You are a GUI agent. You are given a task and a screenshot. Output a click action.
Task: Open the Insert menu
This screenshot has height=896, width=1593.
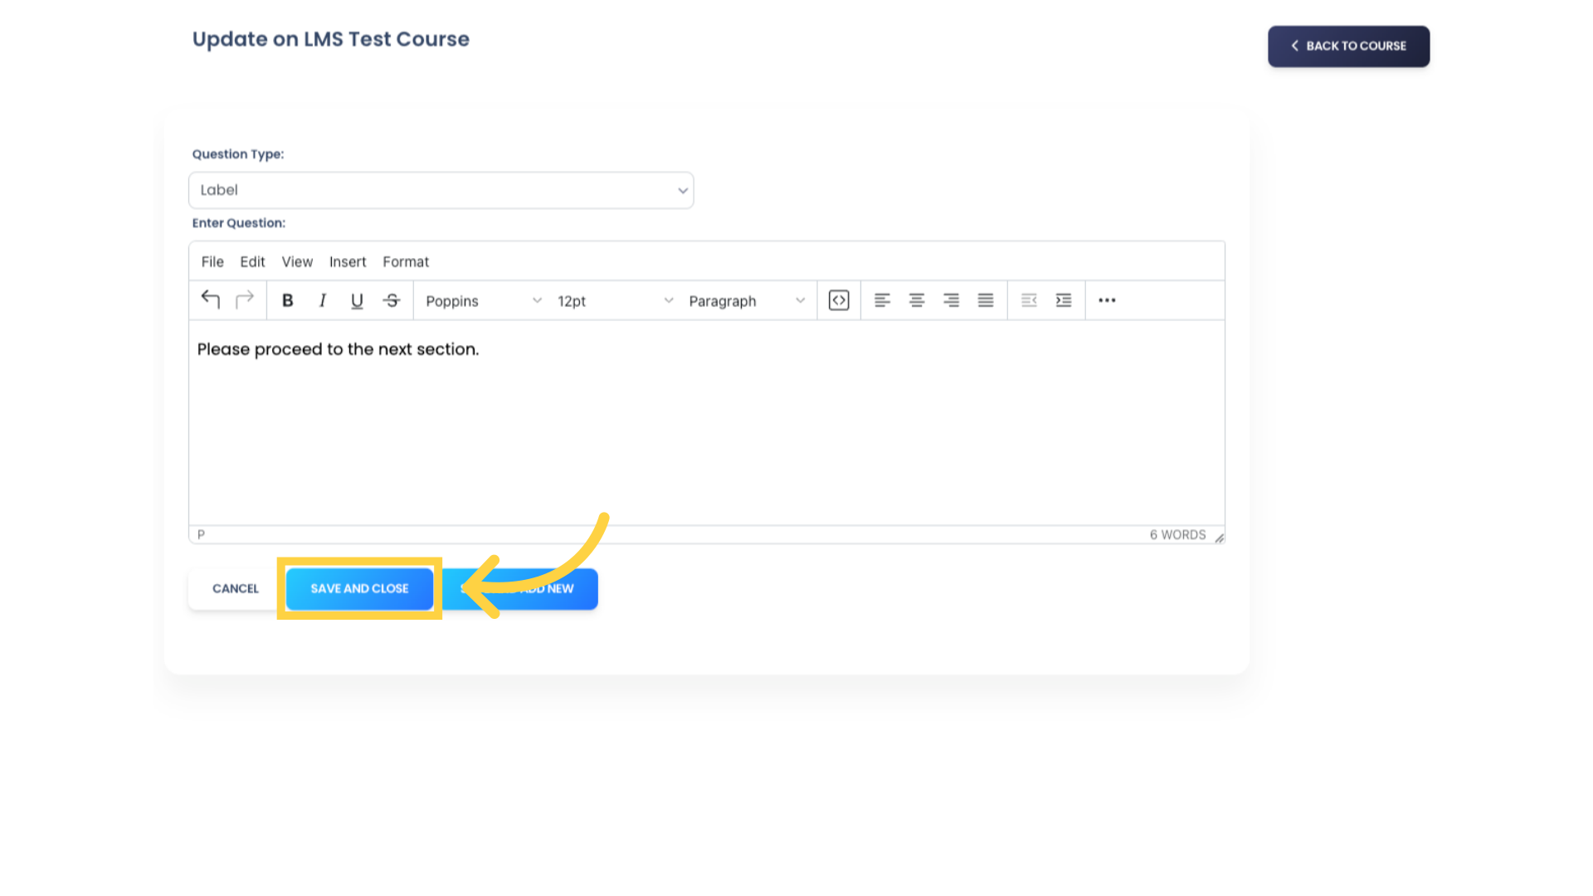[347, 261]
